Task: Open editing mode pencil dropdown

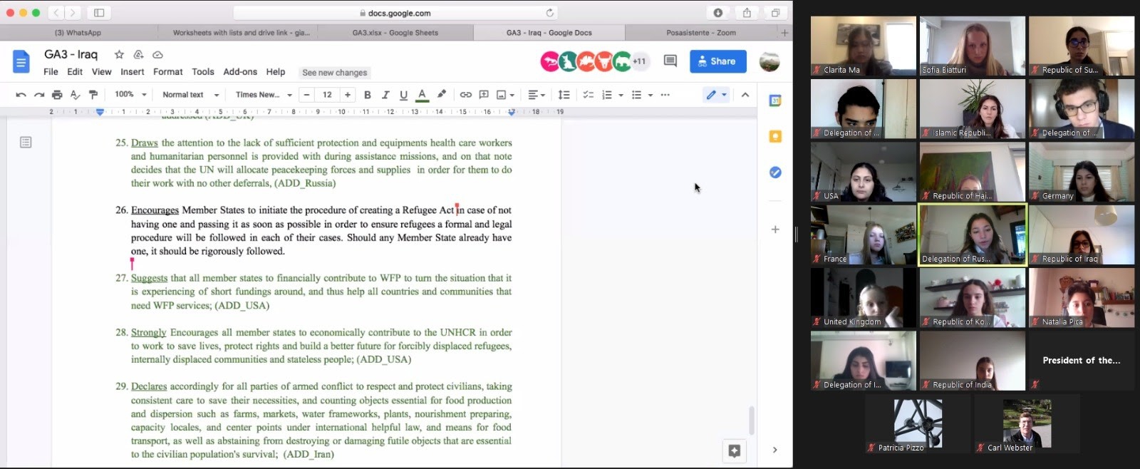Action: [716, 95]
